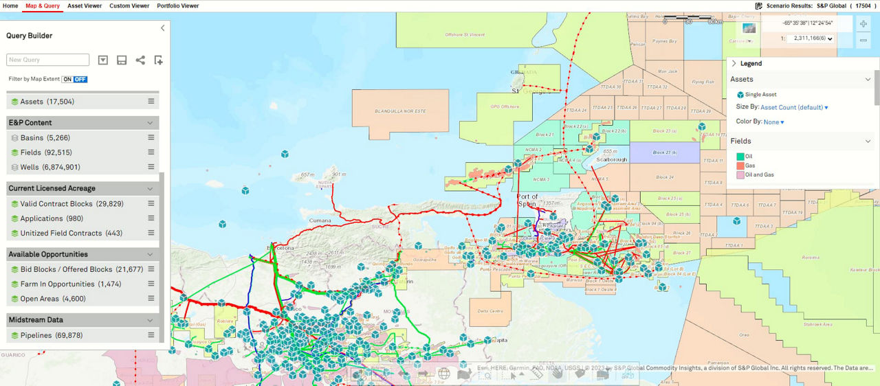The width and height of the screenshot is (880, 386).
Task: Click the share query icon
Action: point(140,60)
